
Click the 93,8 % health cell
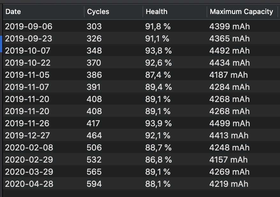(x=158, y=51)
